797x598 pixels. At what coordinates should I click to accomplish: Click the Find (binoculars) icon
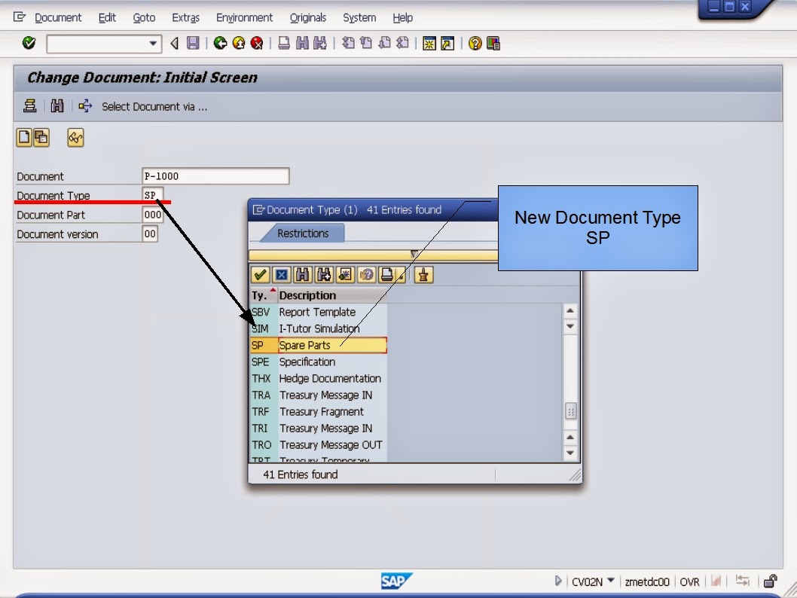tap(301, 43)
